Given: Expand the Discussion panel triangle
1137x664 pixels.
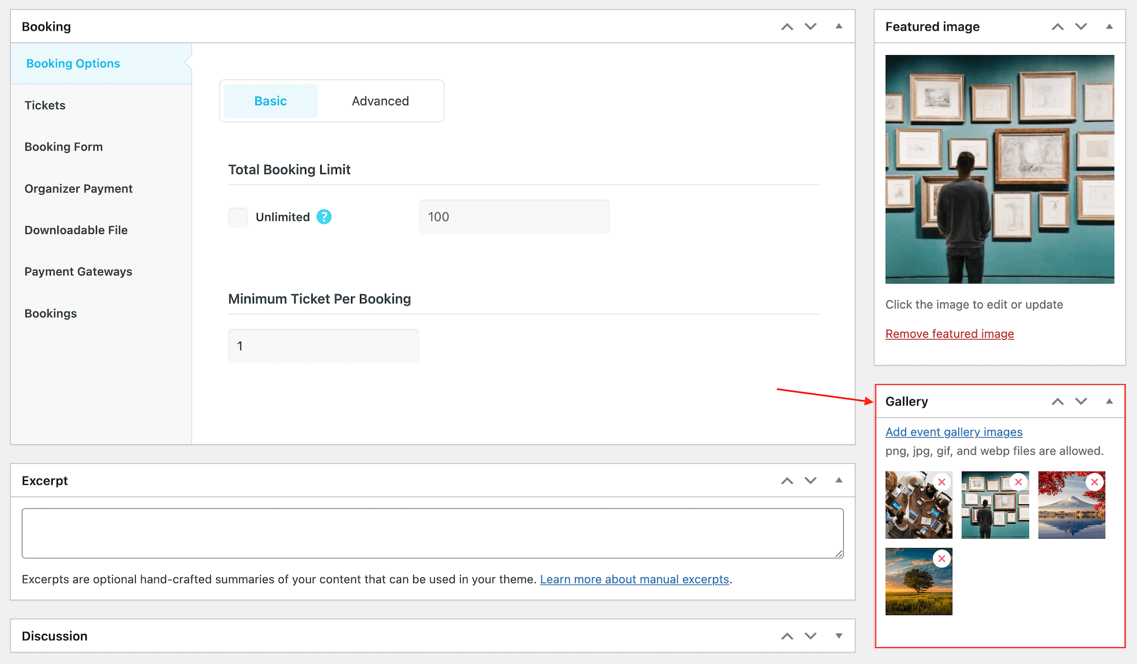Looking at the screenshot, I should pyautogui.click(x=839, y=636).
